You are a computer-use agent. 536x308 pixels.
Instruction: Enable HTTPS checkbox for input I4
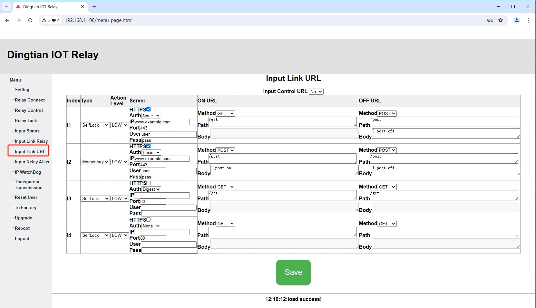tap(149, 220)
